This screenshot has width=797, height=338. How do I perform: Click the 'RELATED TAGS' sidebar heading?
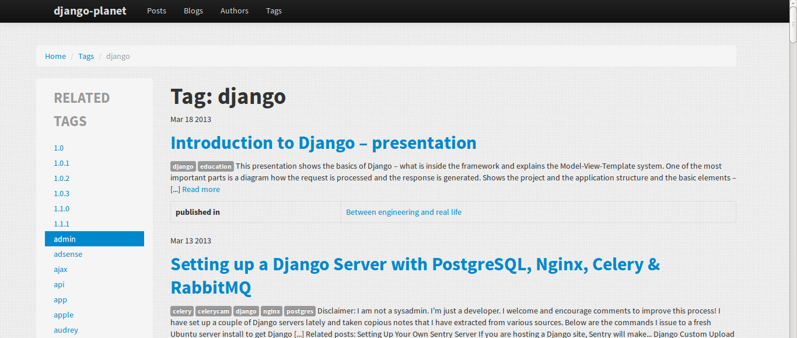[x=82, y=109]
